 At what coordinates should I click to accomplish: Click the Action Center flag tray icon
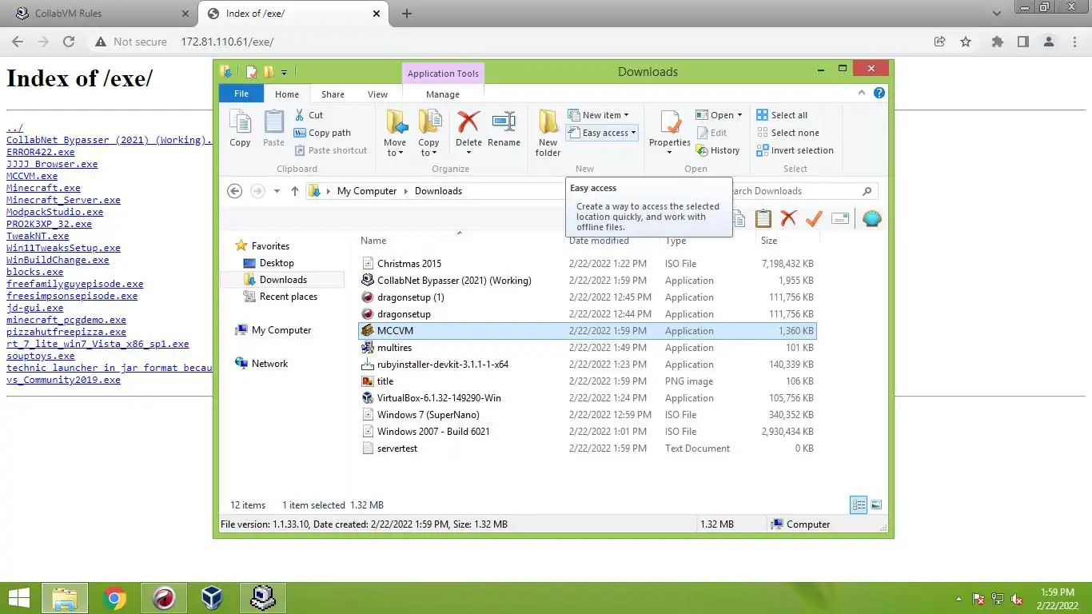coord(978,599)
